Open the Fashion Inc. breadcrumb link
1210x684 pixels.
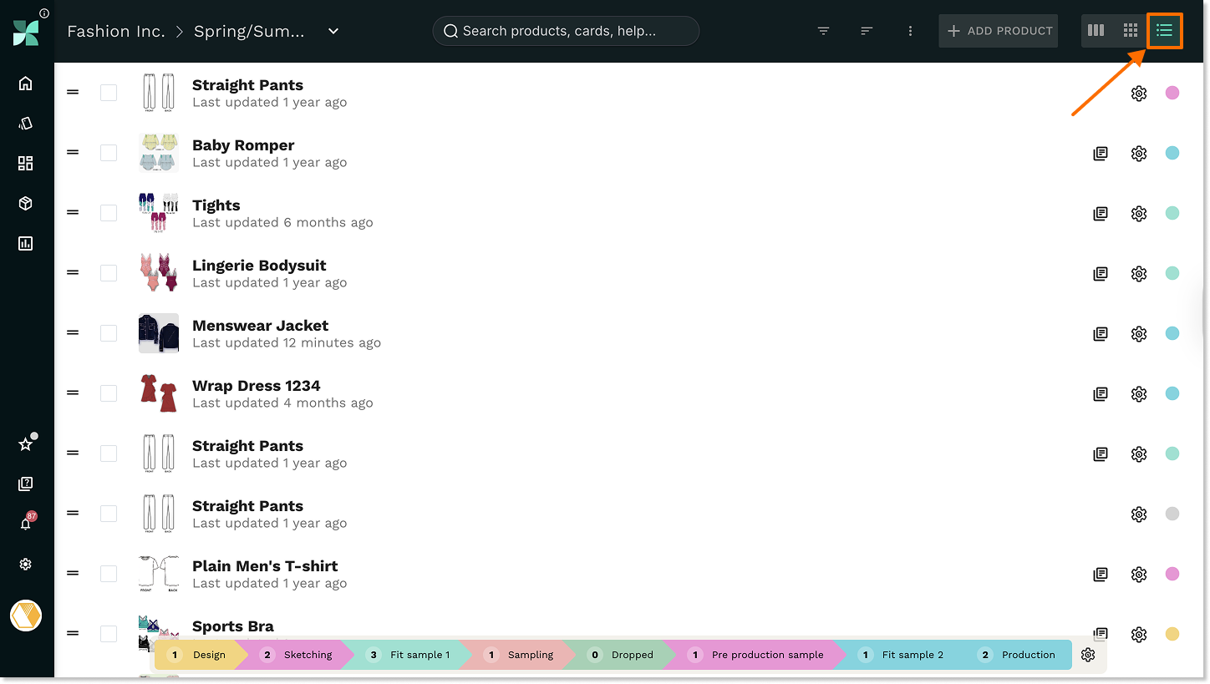[x=116, y=32]
